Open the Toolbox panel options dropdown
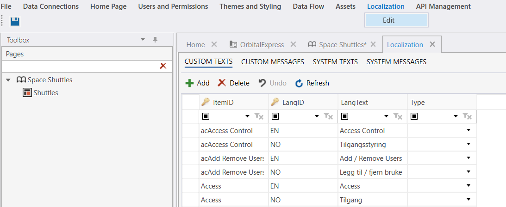 point(143,40)
